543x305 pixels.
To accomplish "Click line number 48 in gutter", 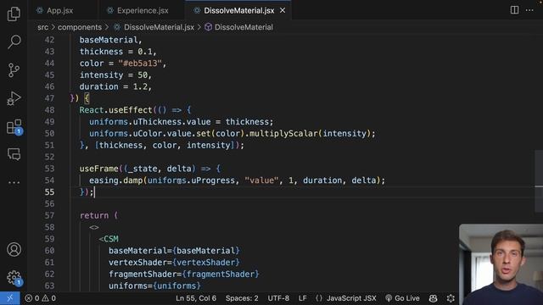I will pyautogui.click(x=49, y=110).
